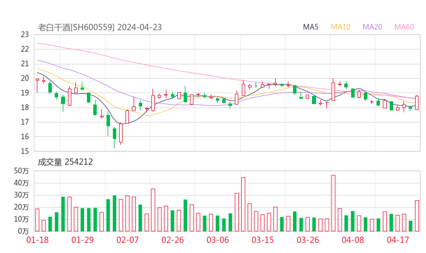This screenshot has width=426, height=253.
Task: Select the 01-29 date label
Action: tap(82, 240)
